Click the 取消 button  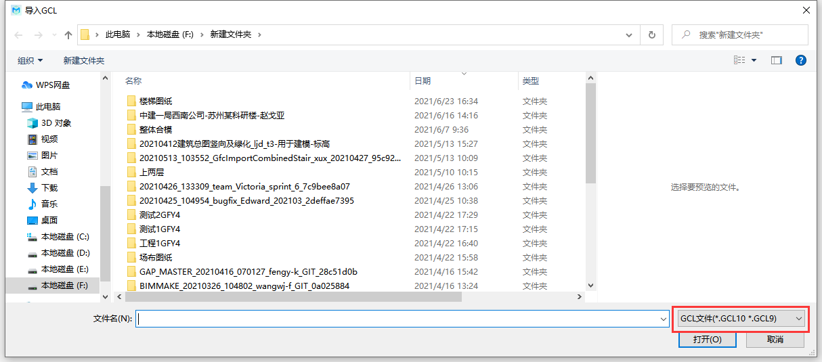click(775, 340)
